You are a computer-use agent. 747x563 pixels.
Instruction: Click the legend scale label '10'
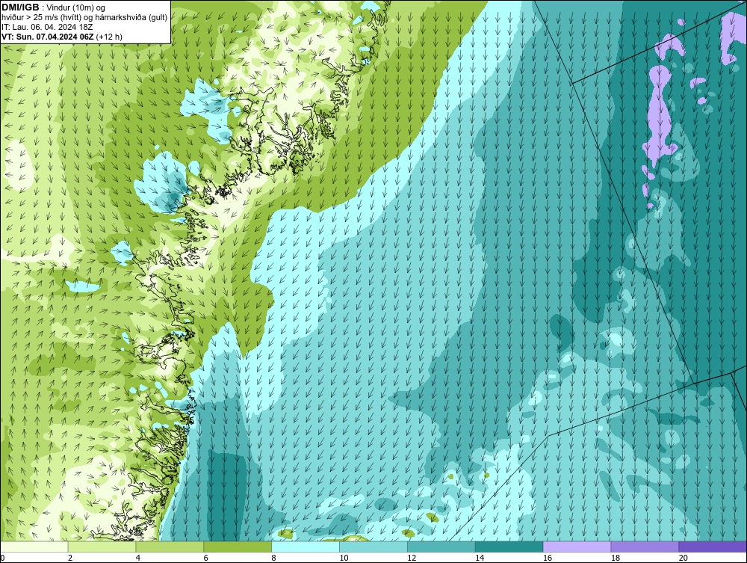(344, 558)
